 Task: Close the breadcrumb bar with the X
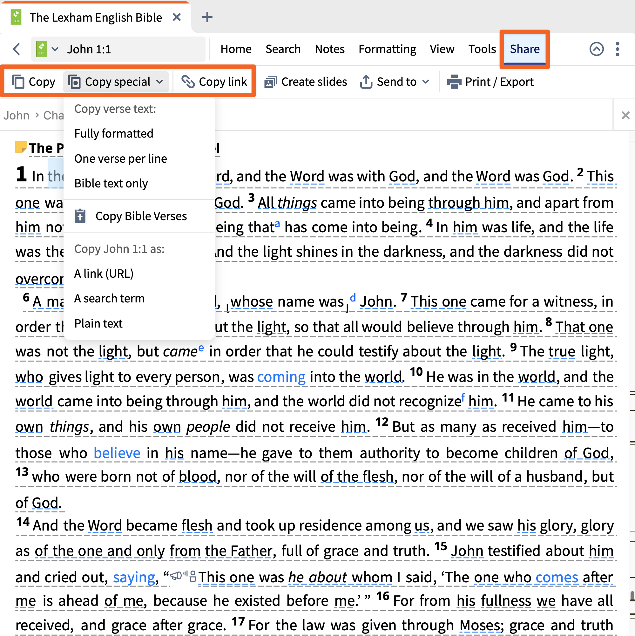coord(625,115)
